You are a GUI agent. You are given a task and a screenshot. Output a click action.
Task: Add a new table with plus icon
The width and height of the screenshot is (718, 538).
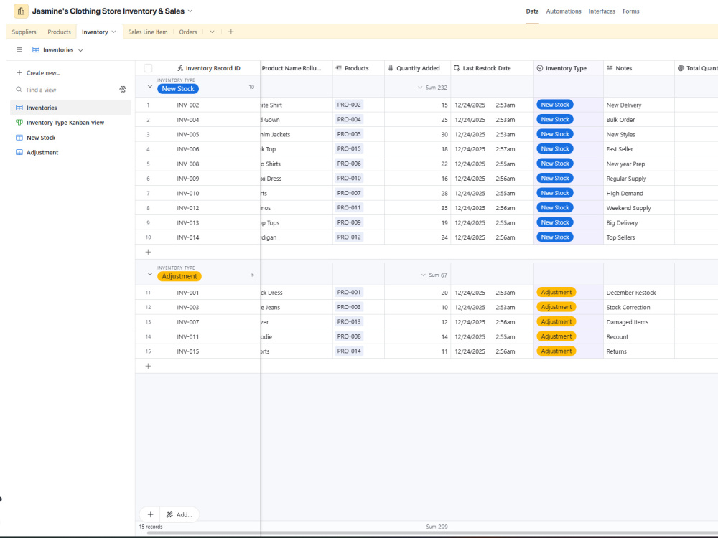coord(230,32)
